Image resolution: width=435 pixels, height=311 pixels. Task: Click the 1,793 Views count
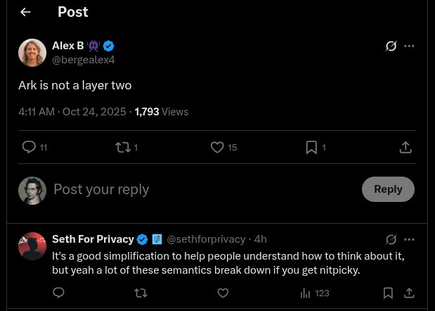click(161, 112)
